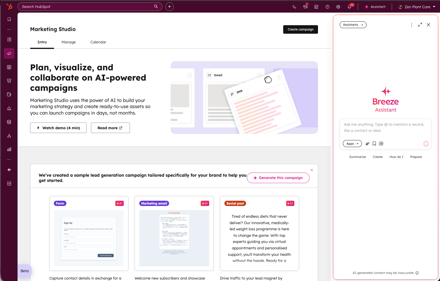Click the Marketing email label tag
This screenshot has height=281, width=440.
pyautogui.click(x=154, y=203)
